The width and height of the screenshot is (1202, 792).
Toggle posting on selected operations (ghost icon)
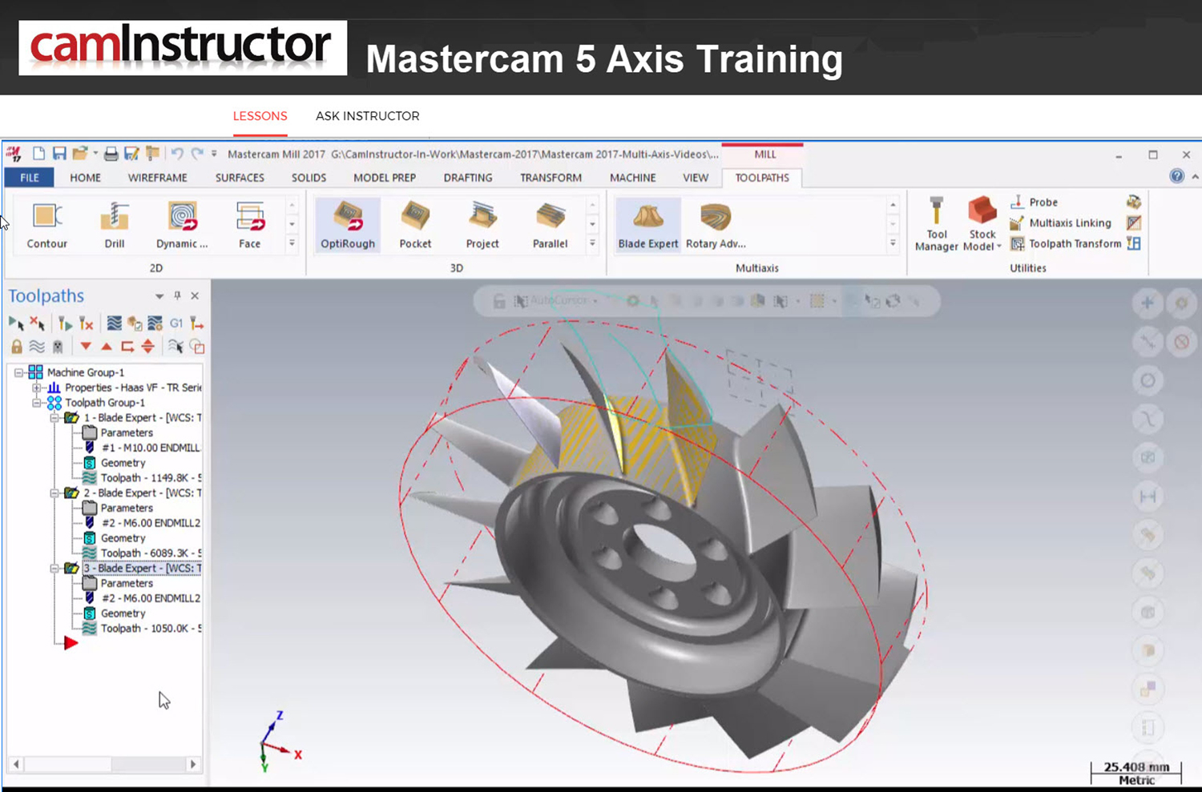58,347
